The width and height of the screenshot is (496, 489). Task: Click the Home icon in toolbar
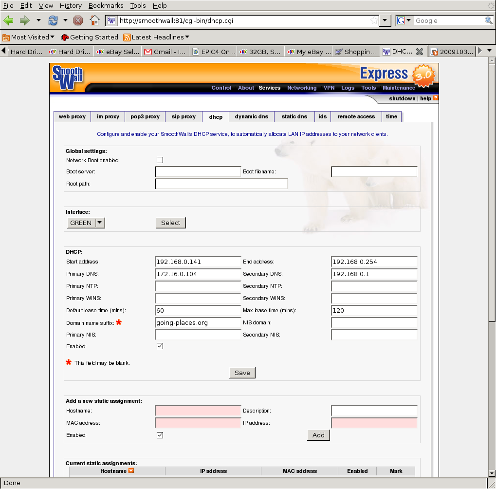click(x=95, y=20)
